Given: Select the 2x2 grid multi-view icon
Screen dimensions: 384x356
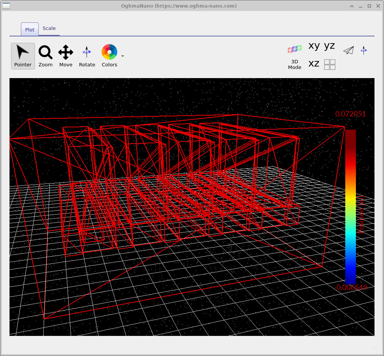Looking at the screenshot, I should coord(330,64).
